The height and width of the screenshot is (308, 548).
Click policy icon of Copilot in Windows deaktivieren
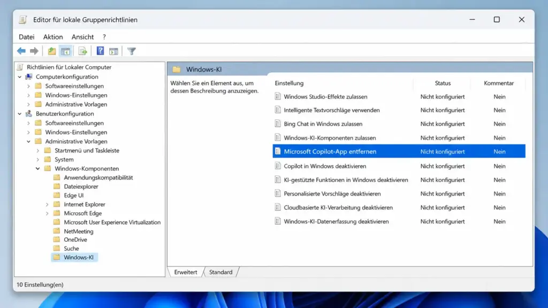pyautogui.click(x=278, y=166)
